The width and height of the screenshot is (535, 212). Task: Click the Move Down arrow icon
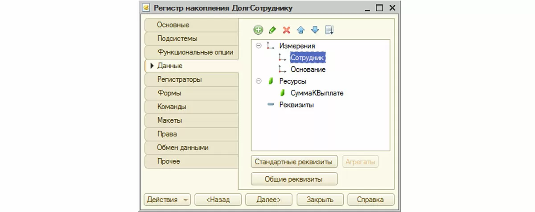click(315, 30)
